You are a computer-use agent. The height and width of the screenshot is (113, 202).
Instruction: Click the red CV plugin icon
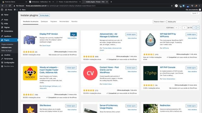click(90, 73)
